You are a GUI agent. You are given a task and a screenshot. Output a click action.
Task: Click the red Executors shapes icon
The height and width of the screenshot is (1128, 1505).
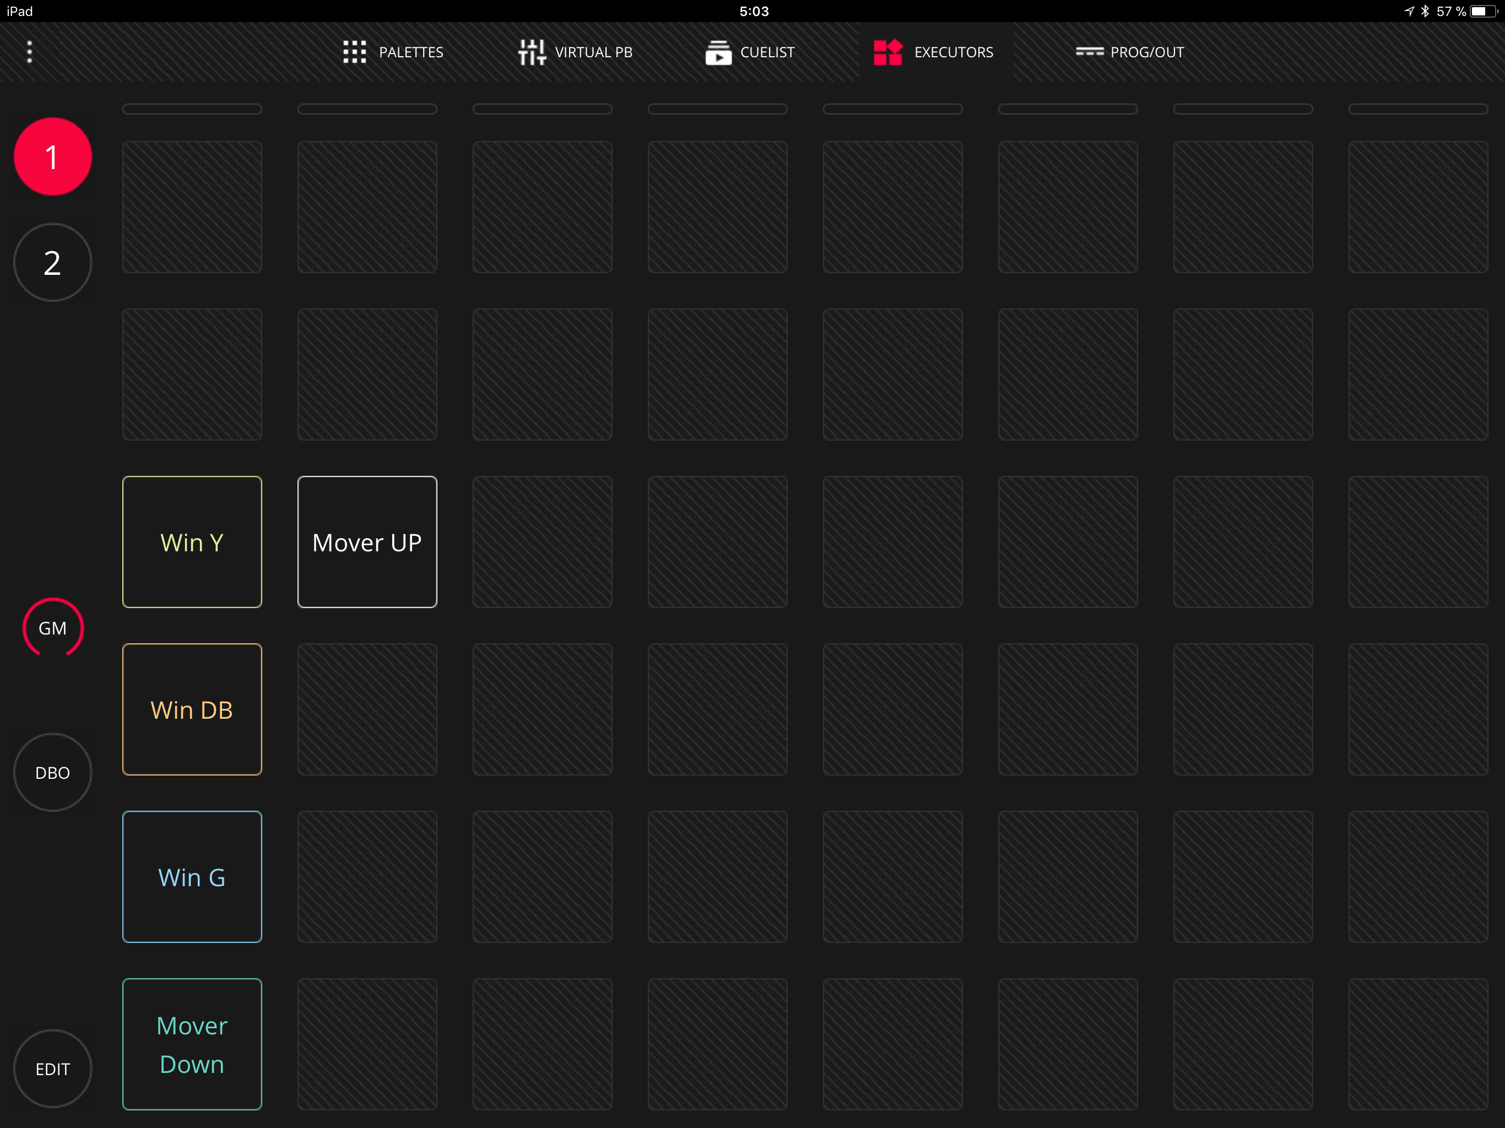click(x=887, y=52)
